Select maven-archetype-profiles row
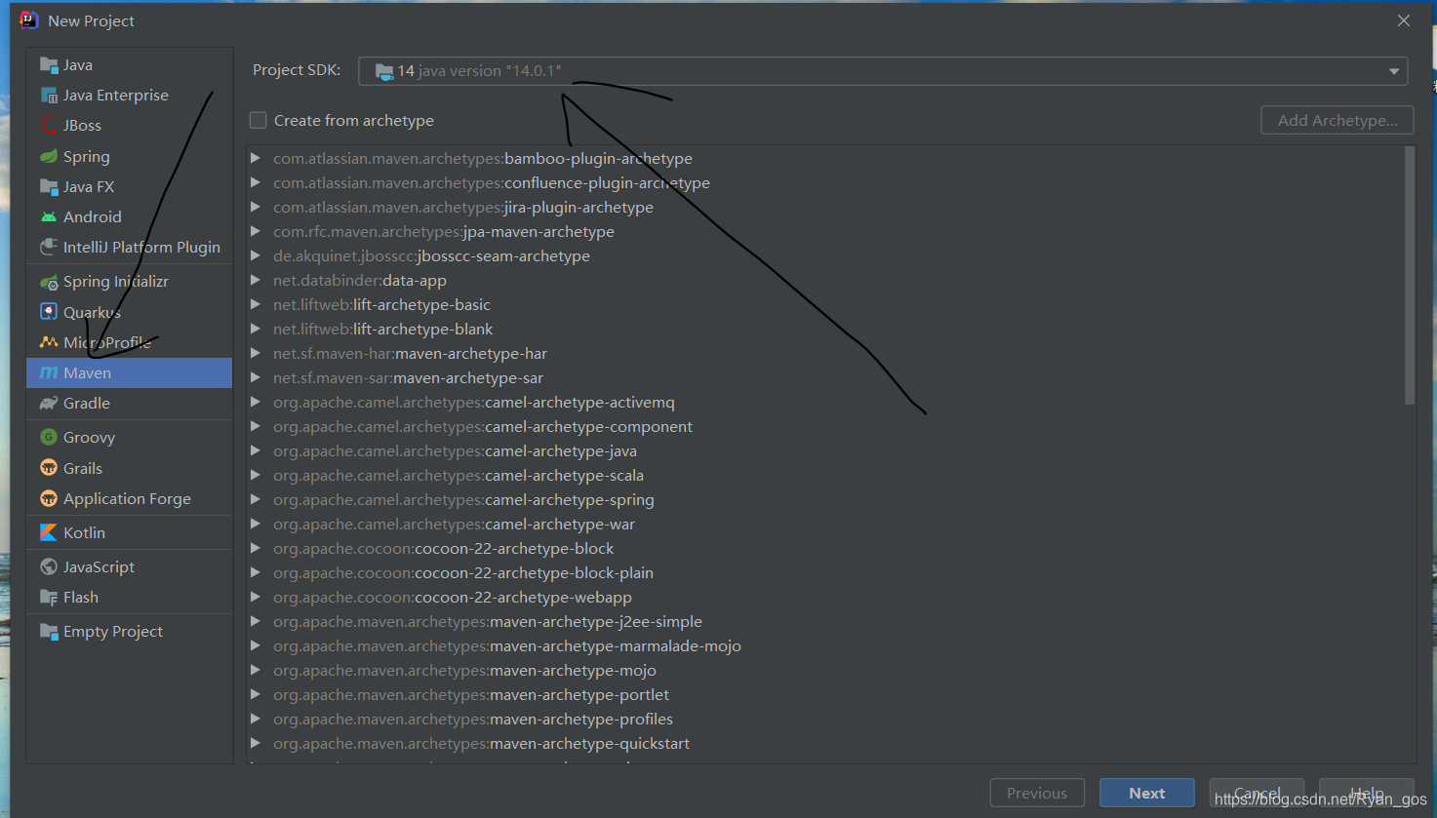1437x818 pixels. click(x=825, y=719)
